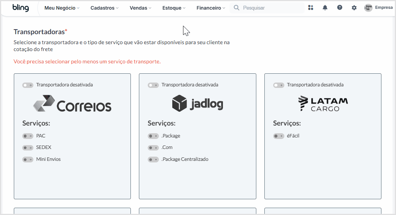
Task: Click Transportadora desativada text in LATAM card
Action: tap(315, 85)
